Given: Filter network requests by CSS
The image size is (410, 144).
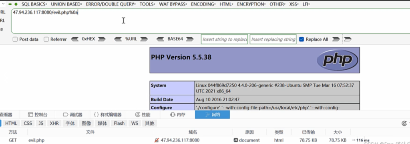Looking at the screenshot, I should point(28,123).
